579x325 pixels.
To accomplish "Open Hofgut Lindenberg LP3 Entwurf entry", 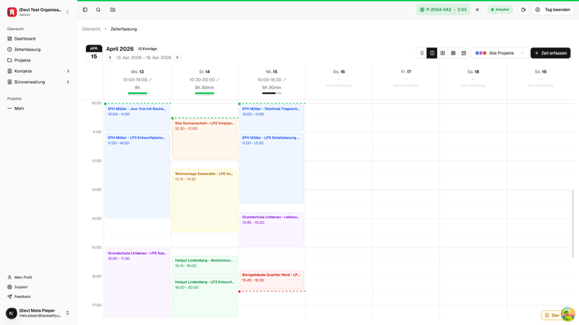I will pos(205,298).
